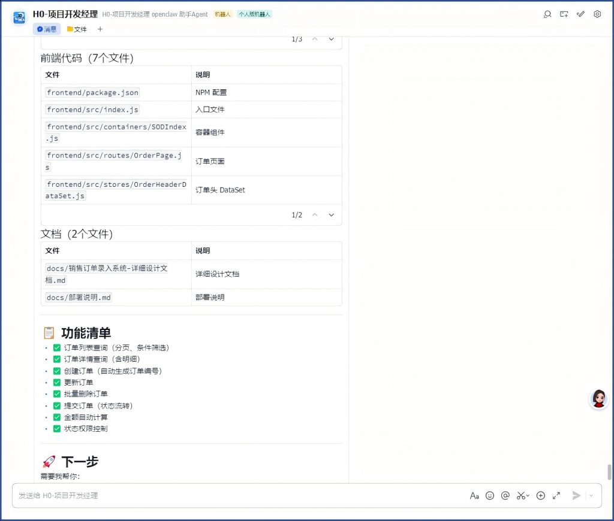Toggle the 订单列表查询 checkbox
Viewport: 614px width, 521px height.
click(57, 348)
